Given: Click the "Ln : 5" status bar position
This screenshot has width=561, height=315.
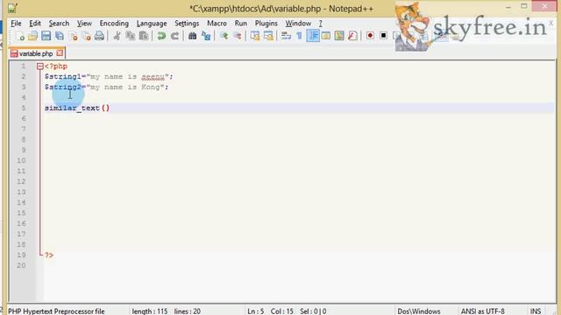Looking at the screenshot, I should 255,311.
